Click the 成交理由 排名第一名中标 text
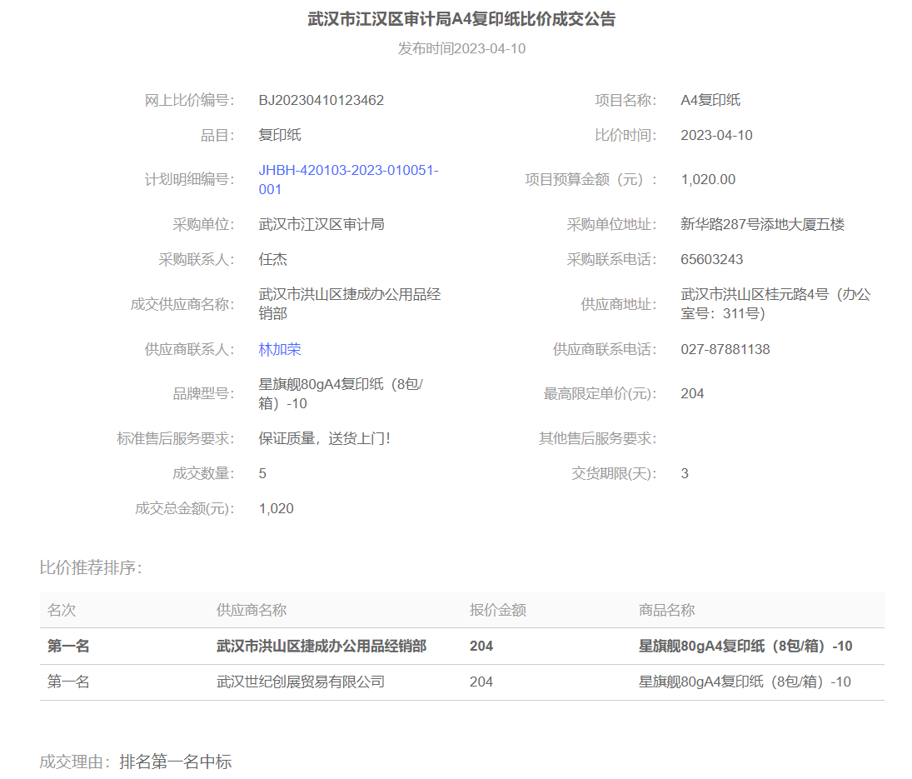The height and width of the screenshot is (779, 912). (136, 762)
